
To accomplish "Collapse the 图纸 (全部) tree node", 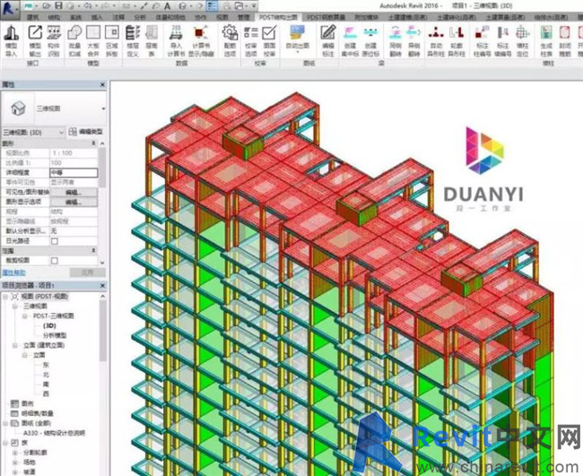I will click(5, 423).
